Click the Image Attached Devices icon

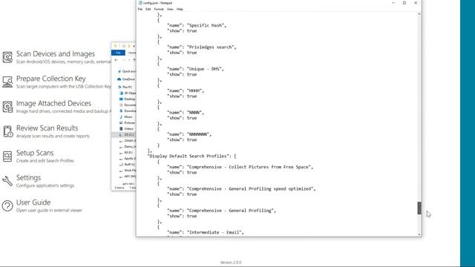[7, 107]
